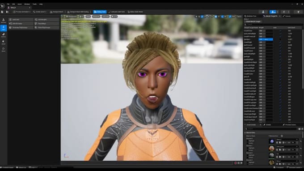The height and width of the screenshot is (171, 304).
Task: Open the Asset menu
Action: tap(20, 4)
